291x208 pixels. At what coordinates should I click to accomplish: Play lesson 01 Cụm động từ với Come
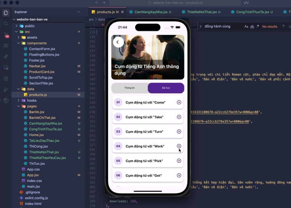pos(179,102)
